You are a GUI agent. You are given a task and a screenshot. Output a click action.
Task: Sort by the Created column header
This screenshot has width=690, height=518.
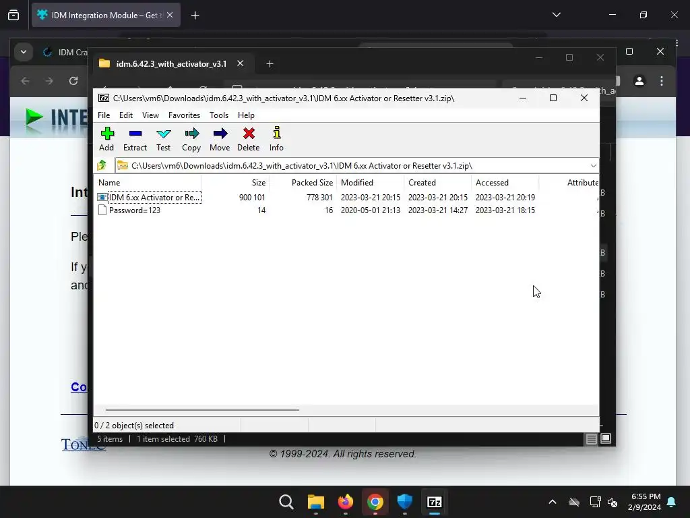[x=438, y=182]
